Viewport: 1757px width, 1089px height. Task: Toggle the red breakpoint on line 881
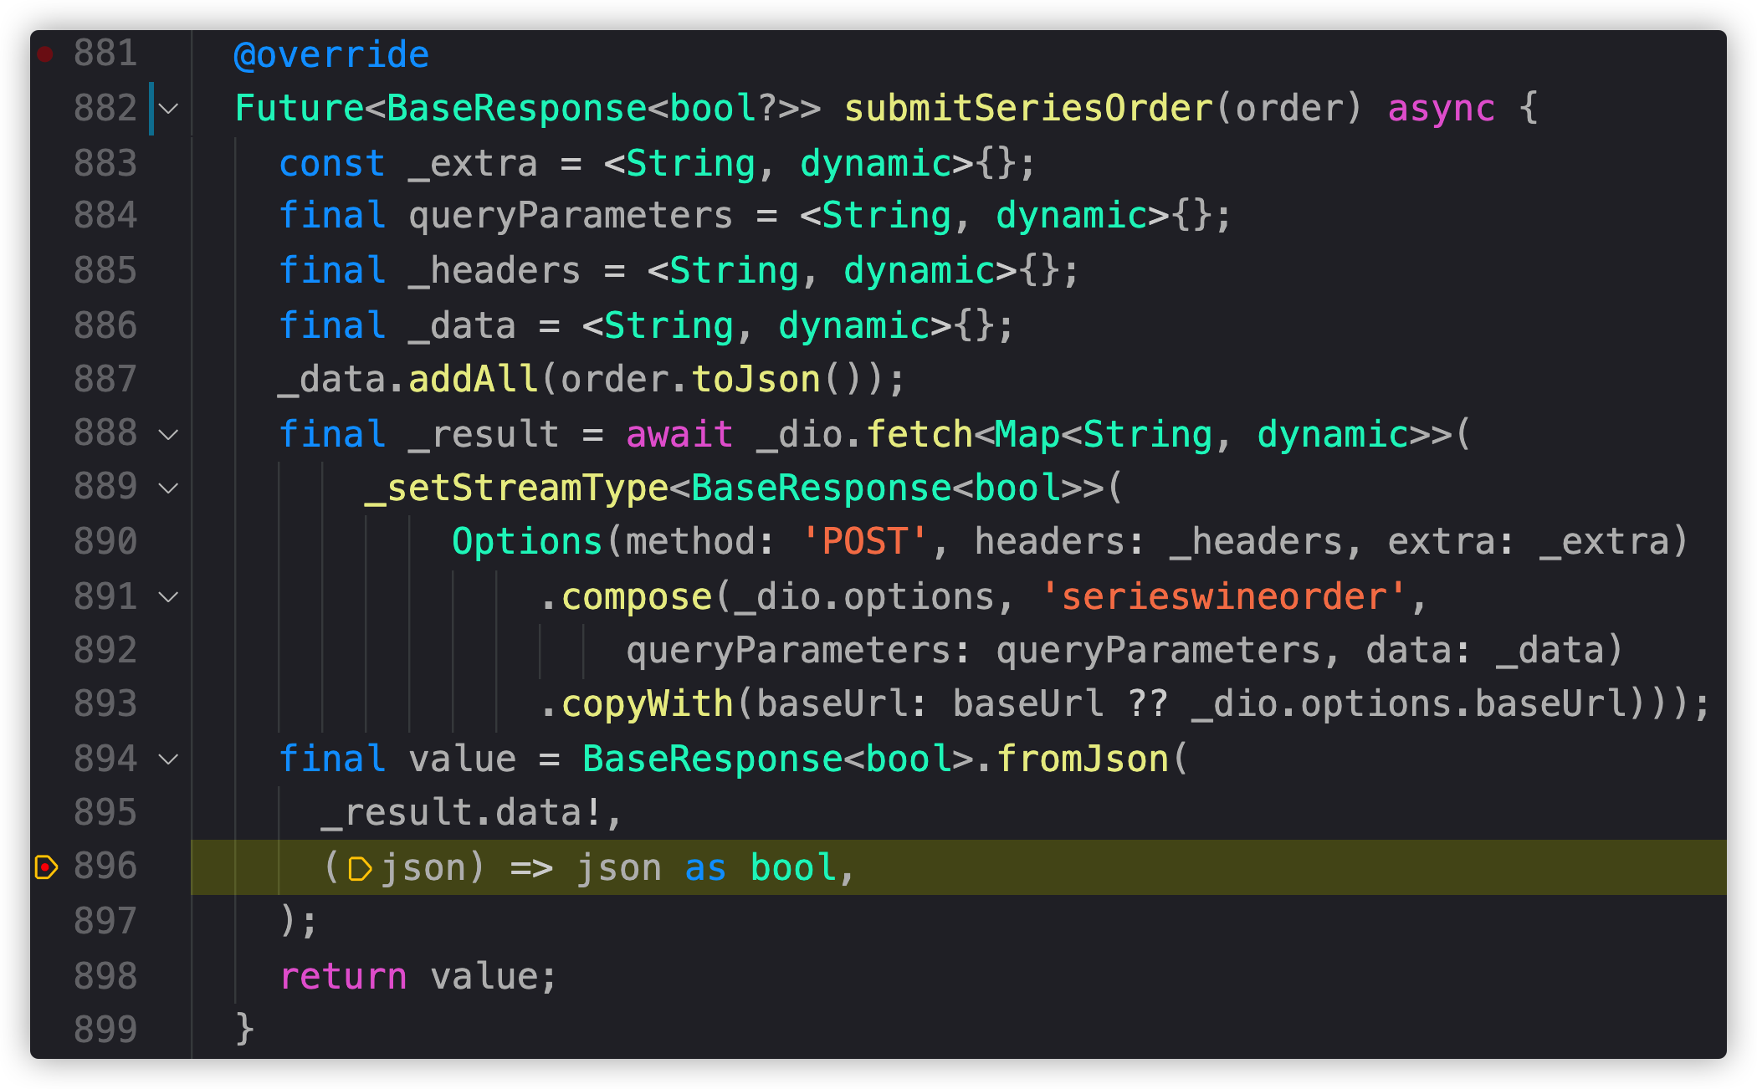pos(45,53)
